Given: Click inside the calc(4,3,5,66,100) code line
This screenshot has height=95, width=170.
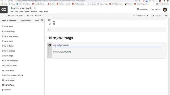Looking at the screenshot, I should click(x=62, y=52).
